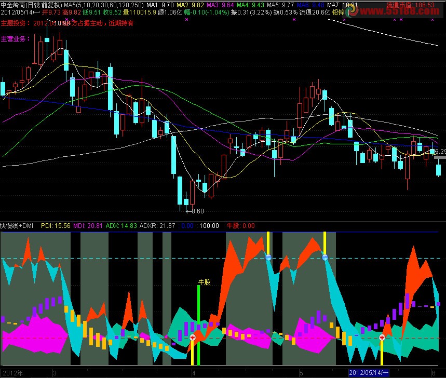Click the opening price 开9.73
Screen dimensions: 446x378
pos(51,12)
